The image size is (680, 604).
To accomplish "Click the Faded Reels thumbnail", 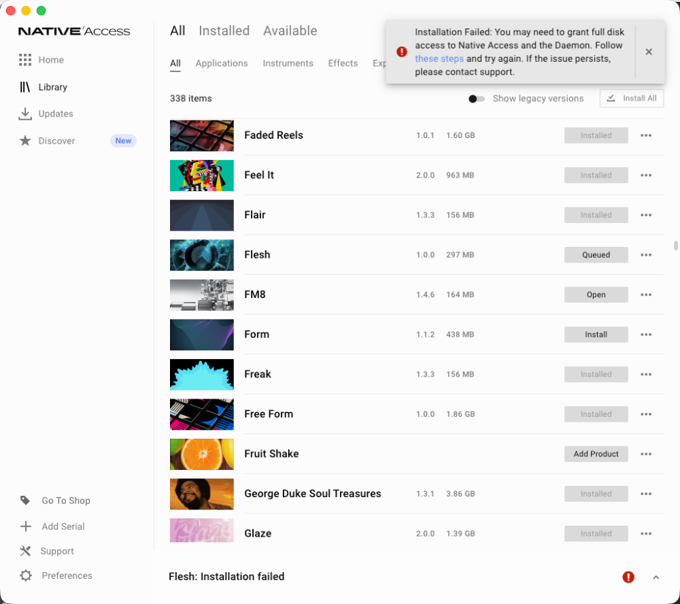I will click(x=202, y=135).
